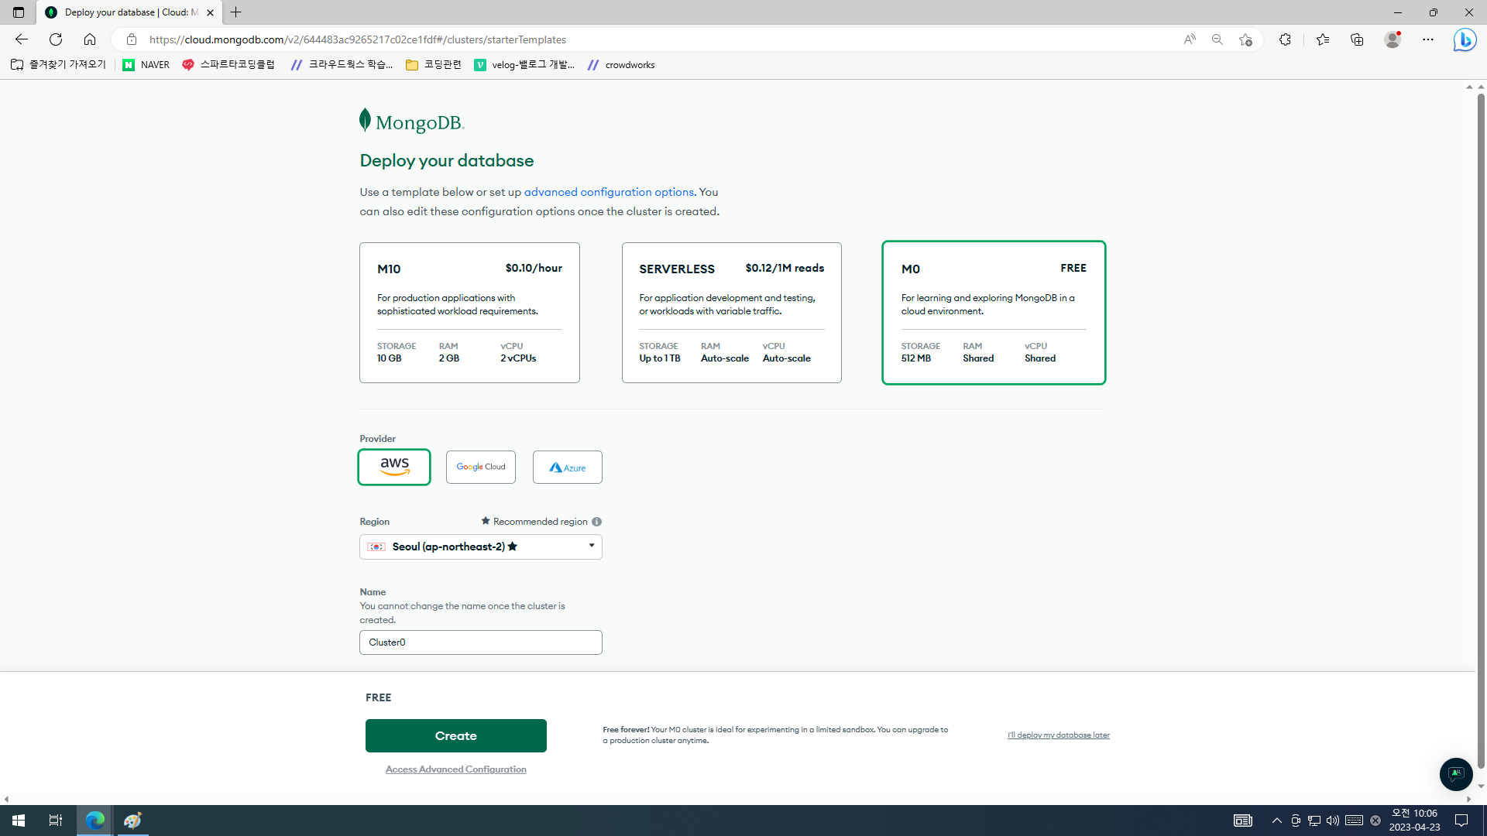Choose Google Cloud as the provider

click(481, 468)
